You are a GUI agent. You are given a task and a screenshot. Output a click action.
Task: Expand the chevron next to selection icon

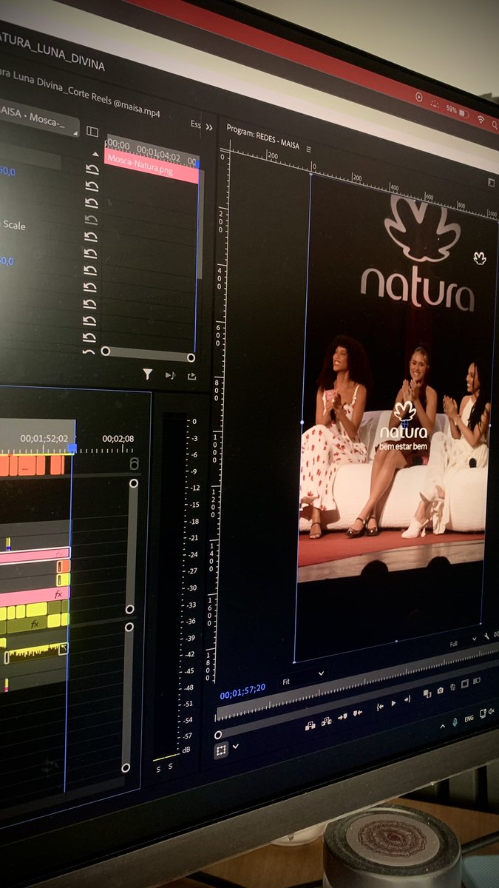(236, 747)
